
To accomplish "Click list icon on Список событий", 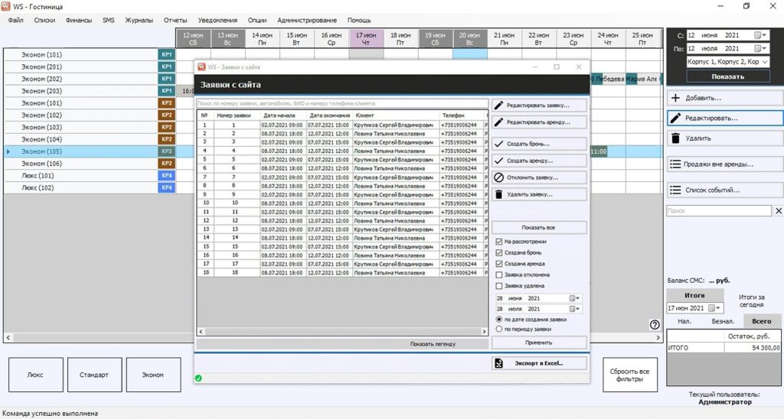I will (675, 190).
